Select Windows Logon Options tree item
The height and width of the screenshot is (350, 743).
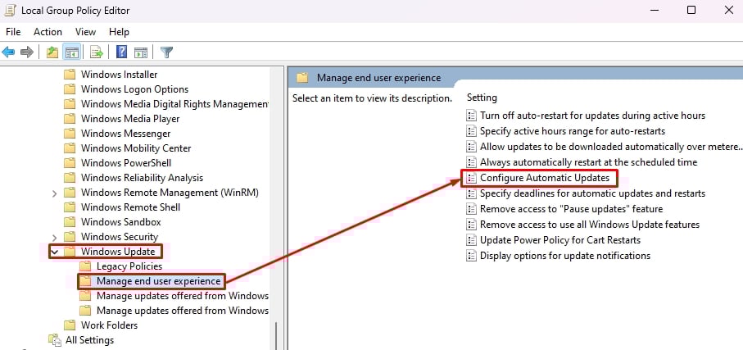(x=134, y=89)
